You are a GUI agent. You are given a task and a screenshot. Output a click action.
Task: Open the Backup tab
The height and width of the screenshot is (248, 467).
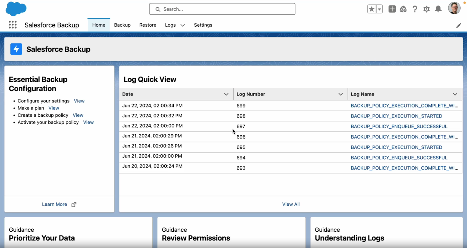[122, 25]
